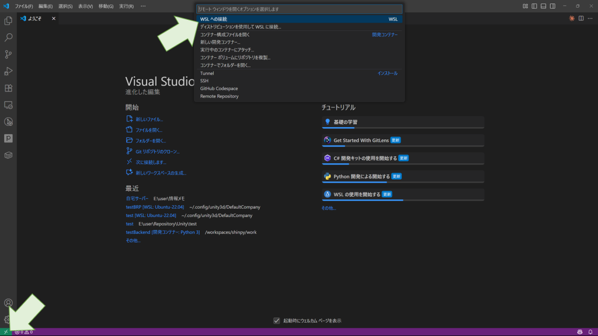598x336 pixels.
Task: Toggle show welcome page on startup checkbox
Action: (276, 321)
